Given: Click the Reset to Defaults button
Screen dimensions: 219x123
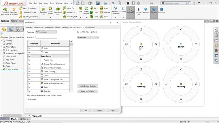Looking at the screenshot, I should 88,91.
